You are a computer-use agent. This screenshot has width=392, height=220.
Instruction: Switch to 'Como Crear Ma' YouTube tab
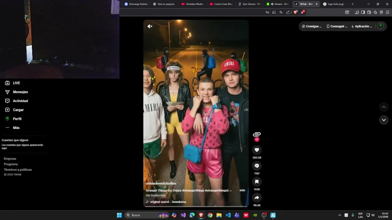[221, 4]
